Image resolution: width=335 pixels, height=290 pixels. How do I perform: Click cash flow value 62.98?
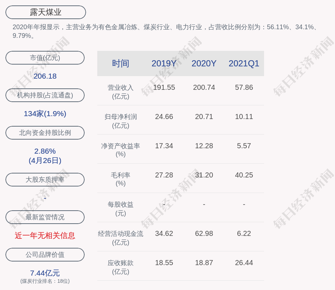point(204,233)
